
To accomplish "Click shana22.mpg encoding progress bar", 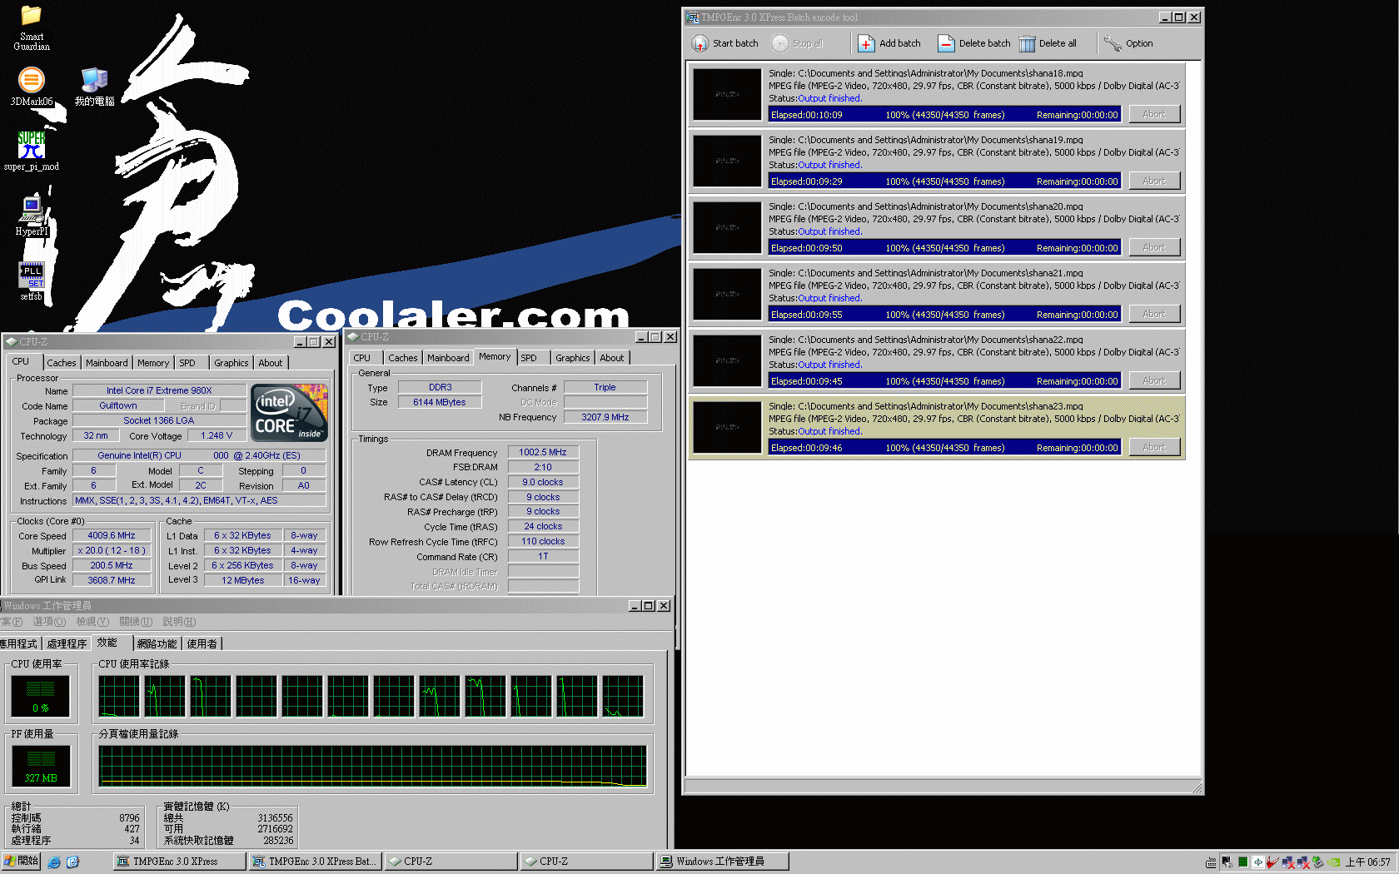I will pos(944,381).
